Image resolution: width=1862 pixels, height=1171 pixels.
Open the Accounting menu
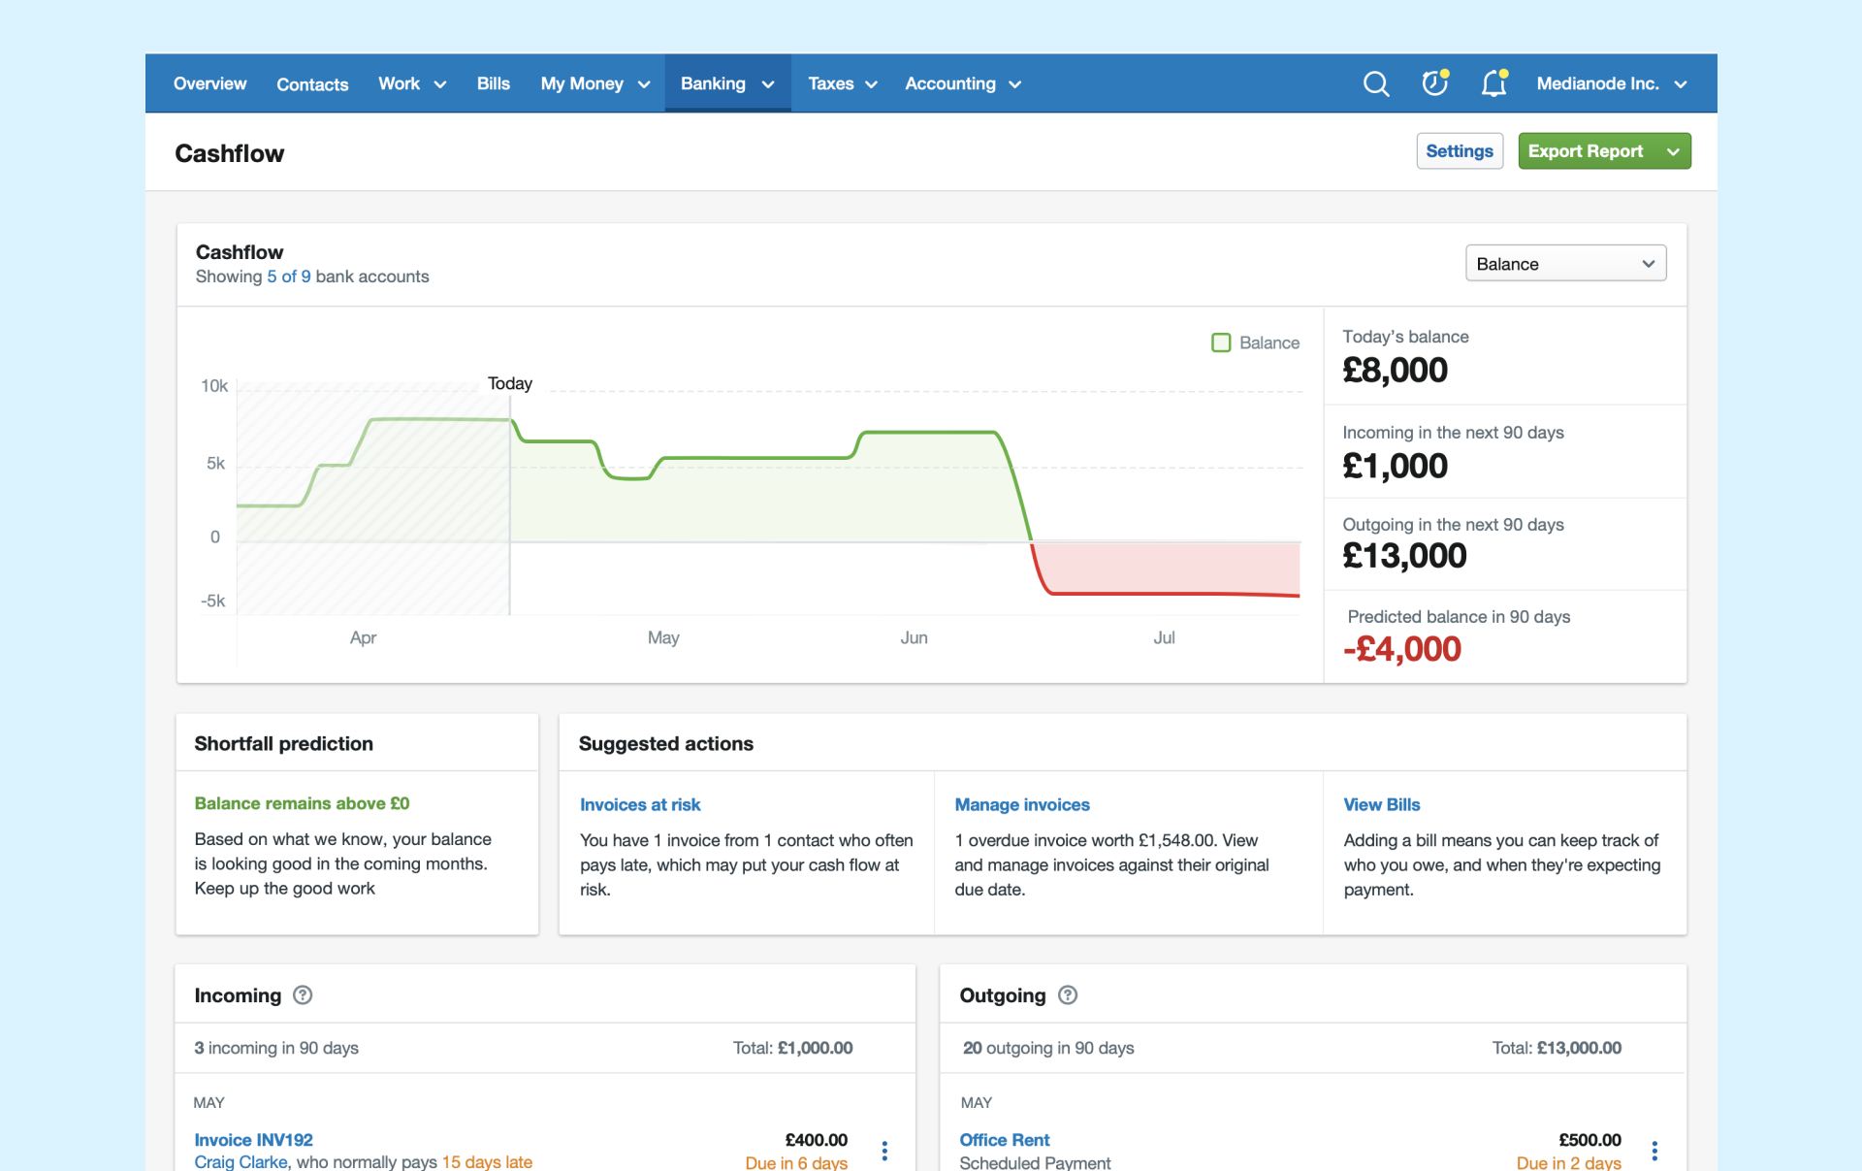coord(962,84)
